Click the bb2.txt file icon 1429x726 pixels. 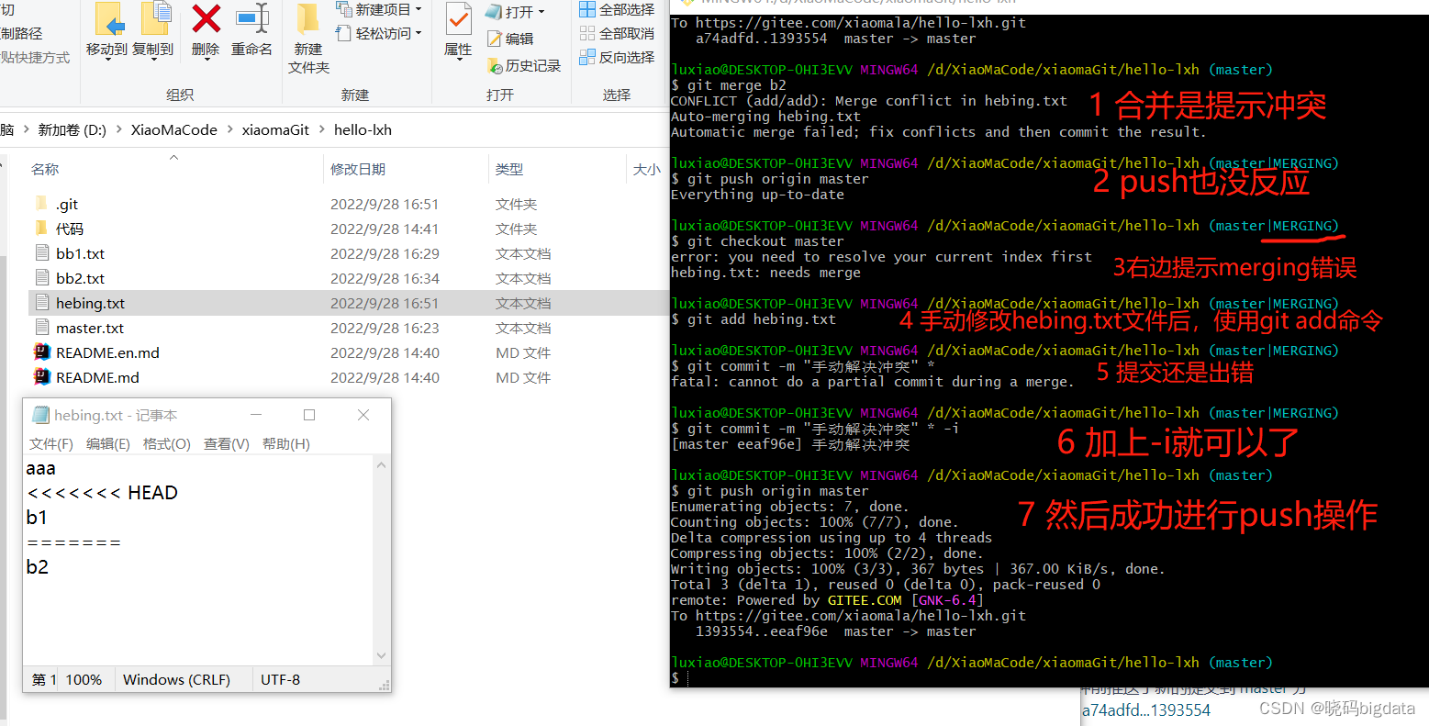coord(41,278)
